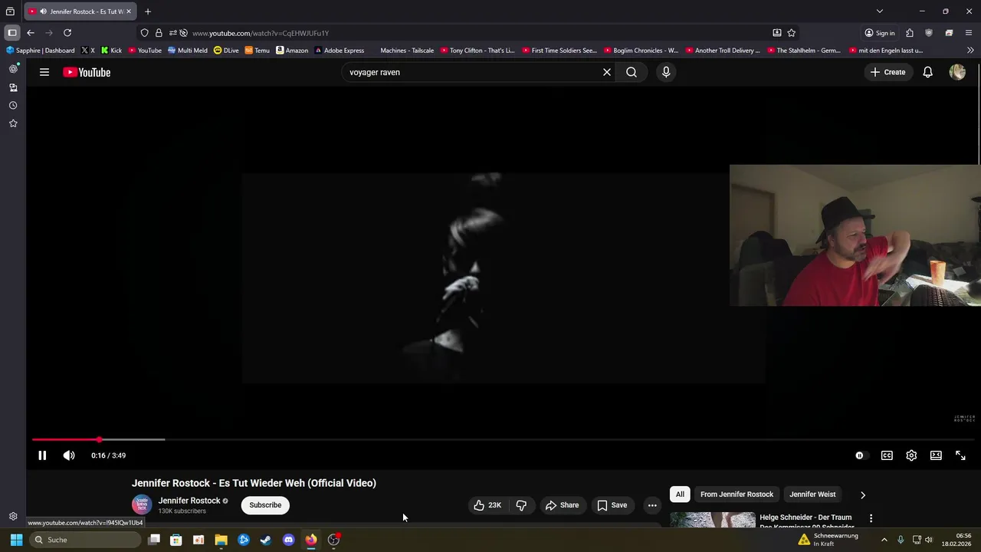Open YouTube guide hamburger menu

(x=44, y=72)
